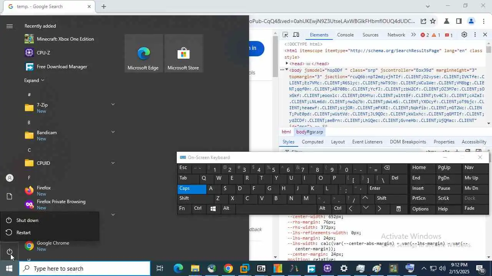Click the Fn key on the On-Screen Keyboard
The height and width of the screenshot is (276, 492).
pyautogui.click(x=184, y=209)
